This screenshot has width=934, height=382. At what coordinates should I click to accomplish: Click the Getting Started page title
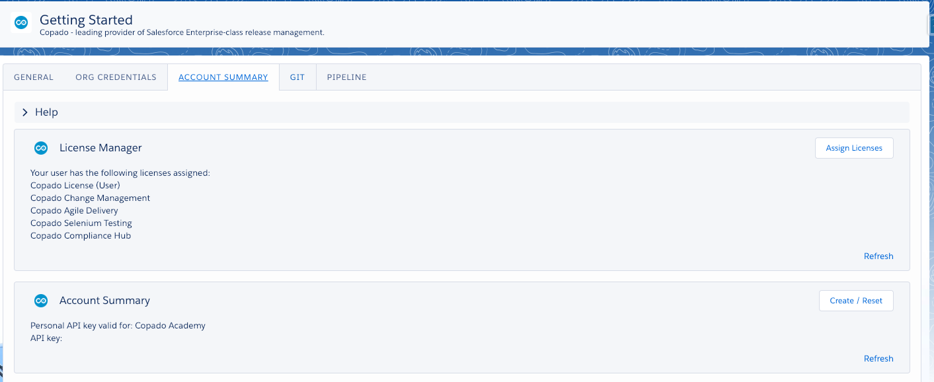86,20
